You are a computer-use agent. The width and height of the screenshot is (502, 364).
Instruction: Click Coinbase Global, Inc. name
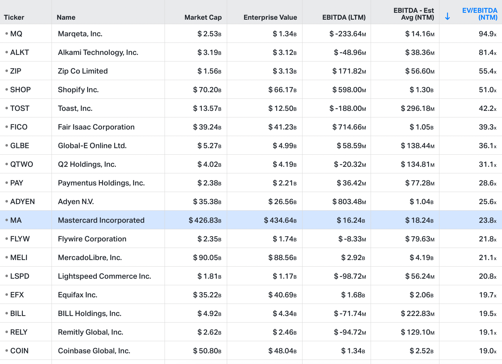click(94, 351)
